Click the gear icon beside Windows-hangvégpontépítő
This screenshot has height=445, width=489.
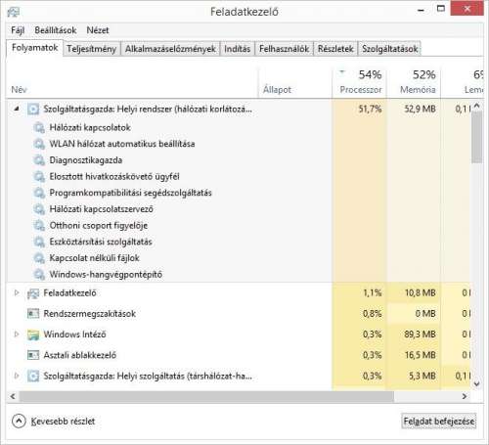coord(39,275)
